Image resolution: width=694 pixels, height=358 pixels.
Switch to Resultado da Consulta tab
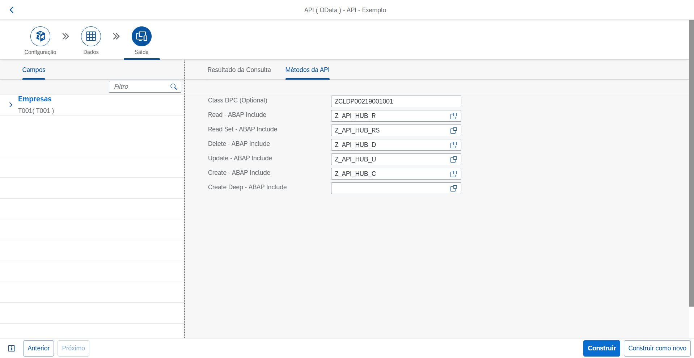click(239, 70)
